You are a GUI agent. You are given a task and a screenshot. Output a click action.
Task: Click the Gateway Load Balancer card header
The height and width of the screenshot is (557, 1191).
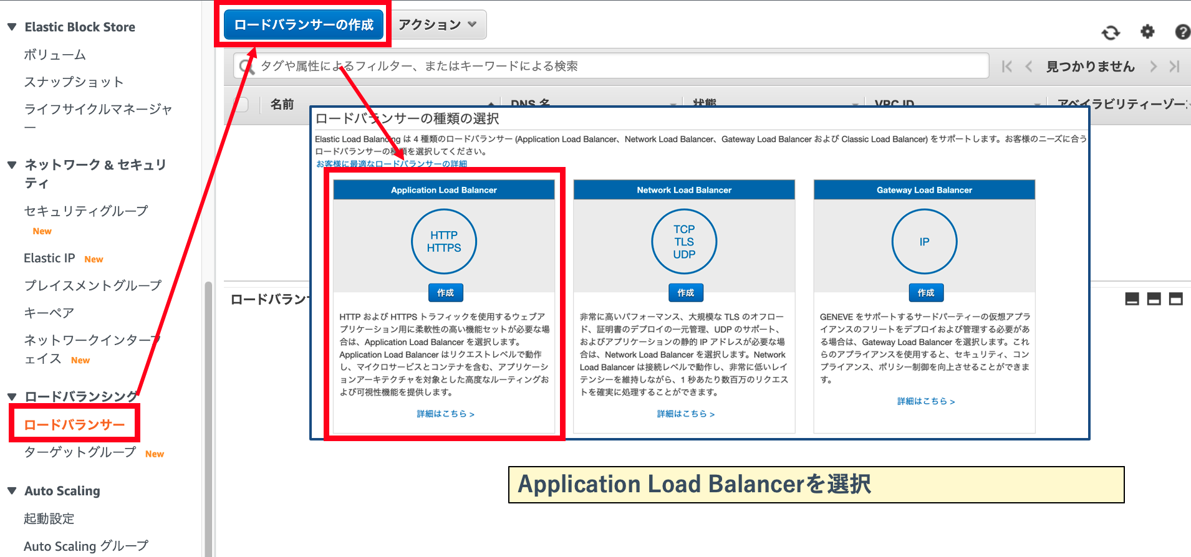coord(924,190)
